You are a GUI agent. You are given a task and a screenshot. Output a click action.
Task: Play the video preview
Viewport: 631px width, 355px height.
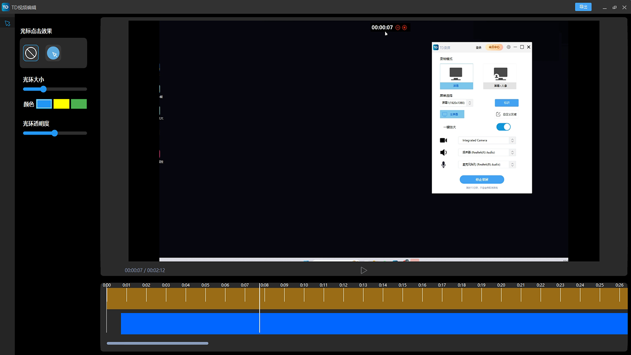364,270
